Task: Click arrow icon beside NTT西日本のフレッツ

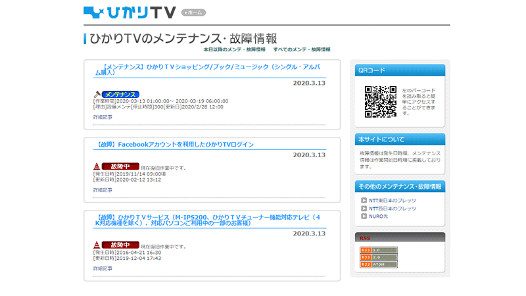Action: click(364, 209)
